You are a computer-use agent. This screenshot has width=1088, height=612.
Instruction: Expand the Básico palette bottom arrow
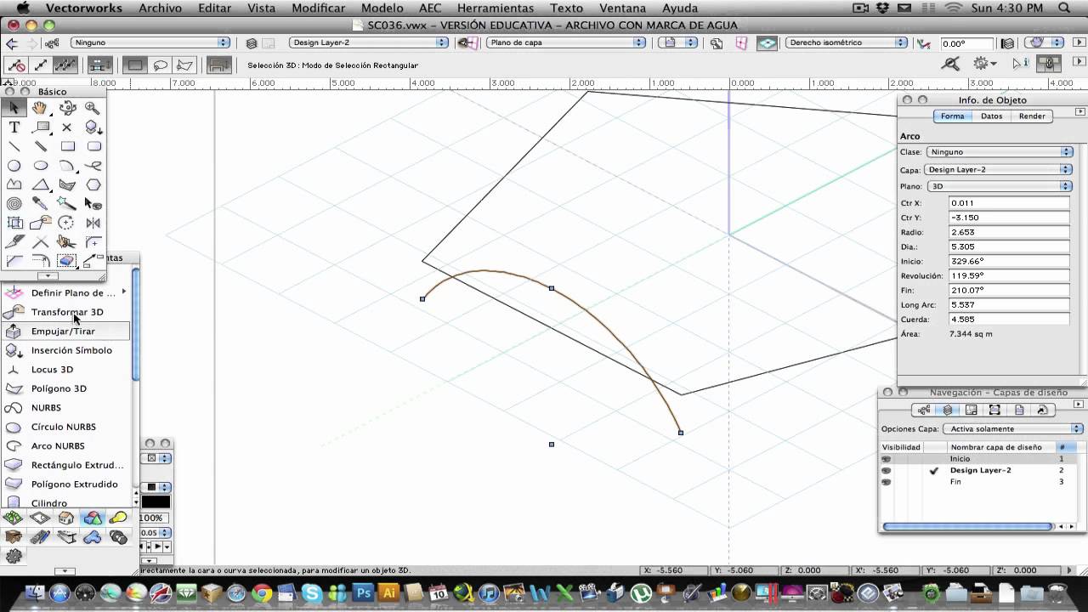48,275
